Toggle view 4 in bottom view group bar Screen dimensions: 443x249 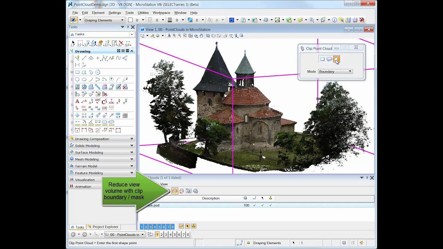tap(170, 234)
